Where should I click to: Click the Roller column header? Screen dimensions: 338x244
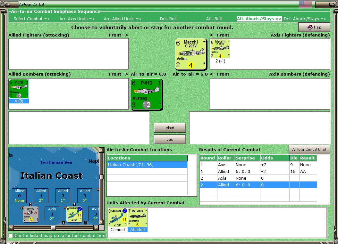[226, 158]
